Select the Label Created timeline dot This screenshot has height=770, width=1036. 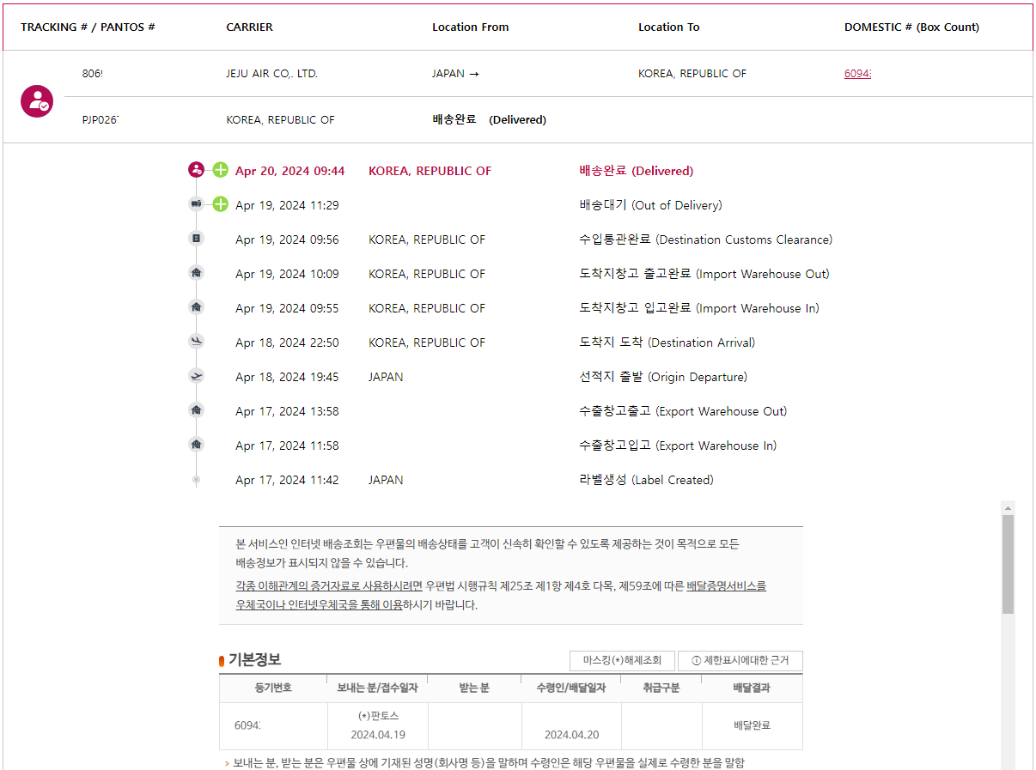[x=196, y=480]
